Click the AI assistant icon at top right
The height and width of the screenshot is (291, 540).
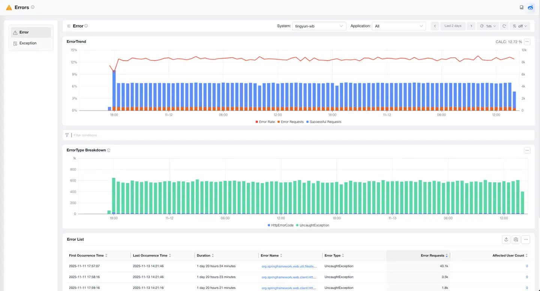point(531,7)
